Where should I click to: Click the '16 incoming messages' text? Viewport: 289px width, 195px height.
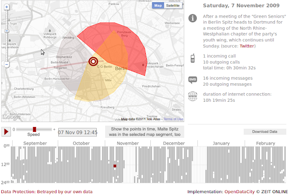228,78
